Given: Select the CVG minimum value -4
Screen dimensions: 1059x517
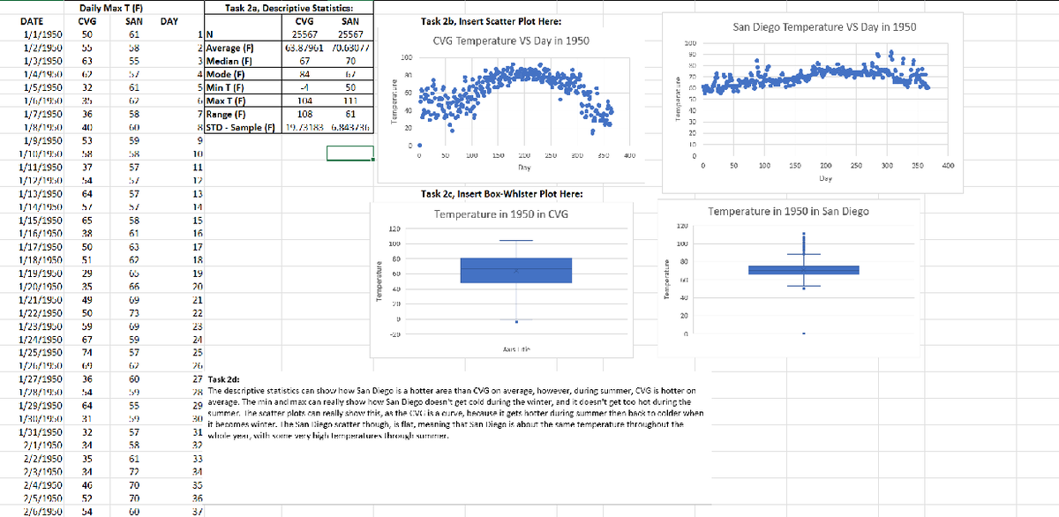Looking at the screenshot, I should [x=304, y=86].
